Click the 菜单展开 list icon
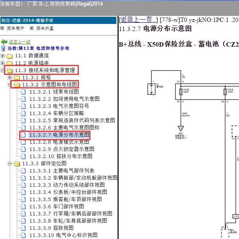The width and height of the screenshot is (239, 239). tap(2, 28)
